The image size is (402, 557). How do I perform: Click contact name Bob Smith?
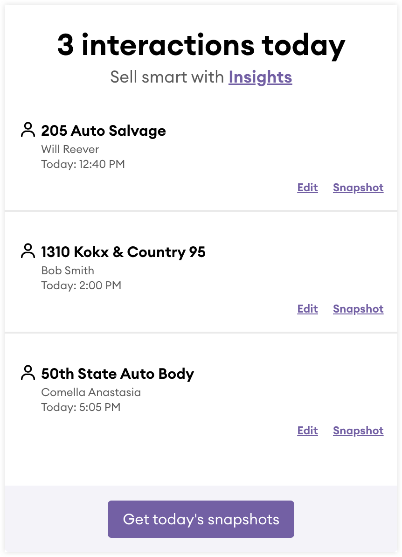[68, 271]
